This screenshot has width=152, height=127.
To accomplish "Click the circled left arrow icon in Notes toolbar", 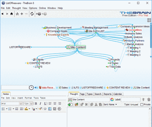I will pyautogui.click(x=59, y=109).
